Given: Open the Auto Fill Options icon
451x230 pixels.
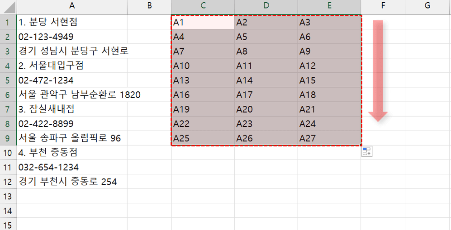Looking at the screenshot, I should click(366, 151).
